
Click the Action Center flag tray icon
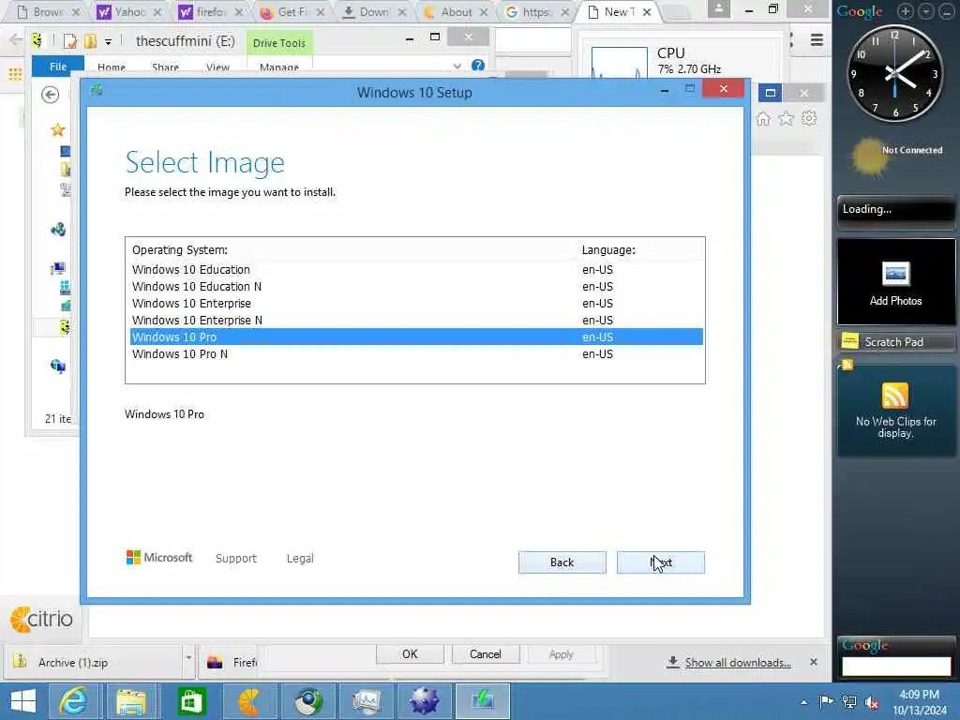pyautogui.click(x=826, y=701)
